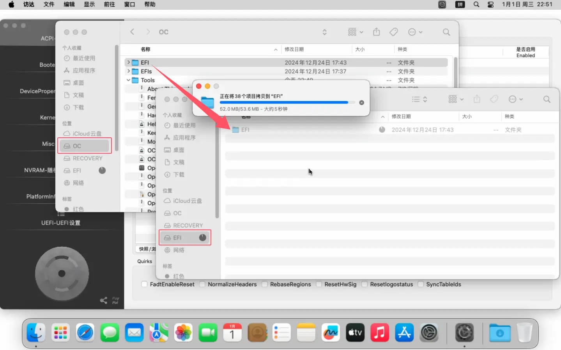Enable the NormalizeHeaders checkbox
Viewport: 561px width, 350px height.
click(x=202, y=284)
